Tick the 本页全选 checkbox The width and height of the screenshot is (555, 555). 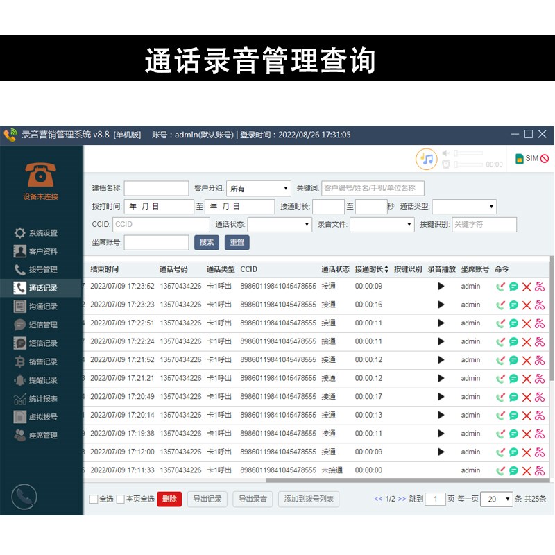tap(120, 499)
